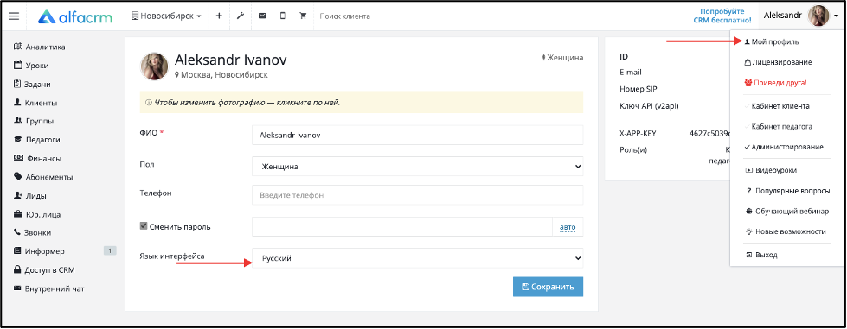Open the wrench settings icon
Screen dimensions: 847x329
point(241,16)
